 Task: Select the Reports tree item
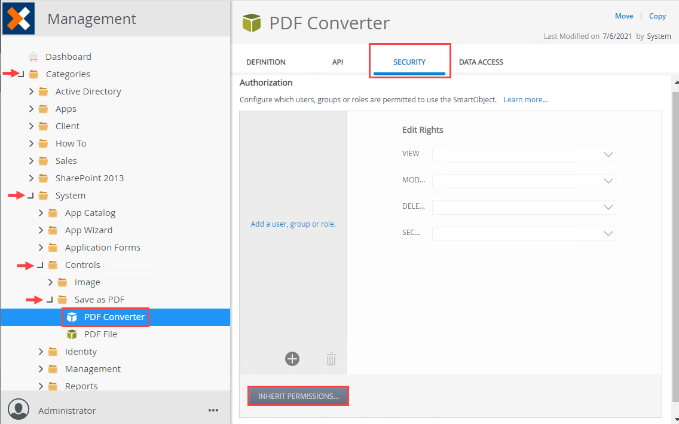81,386
